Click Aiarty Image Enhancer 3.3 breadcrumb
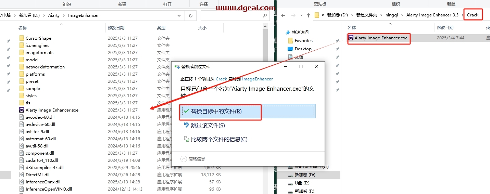The width and height of the screenshot is (490, 194). (432, 15)
